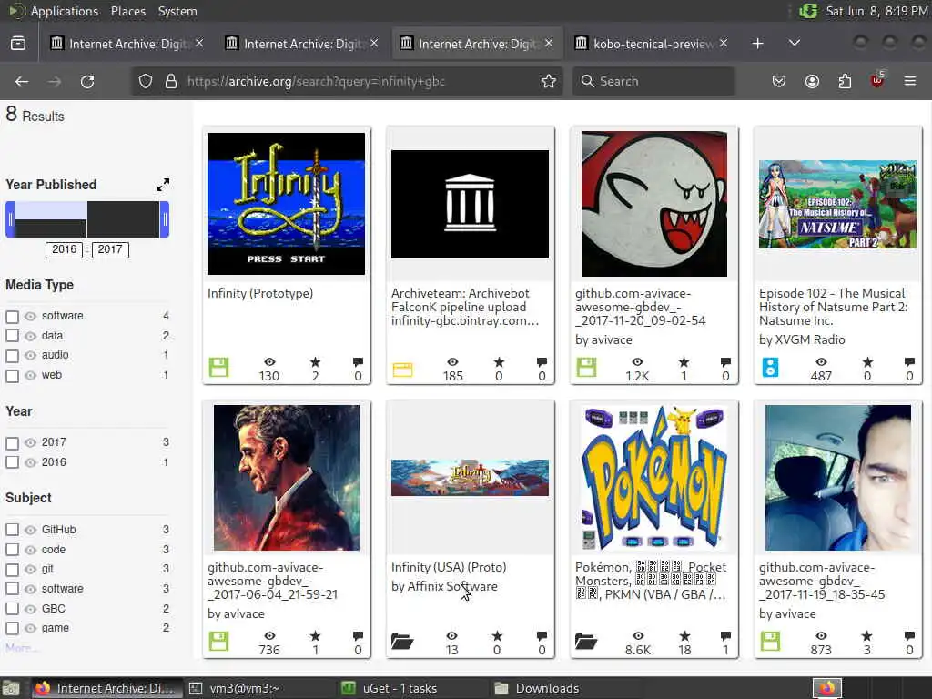Viewport: 932px width, 699px height.
Task: Check the audio media type checkbox
Action: click(12, 356)
